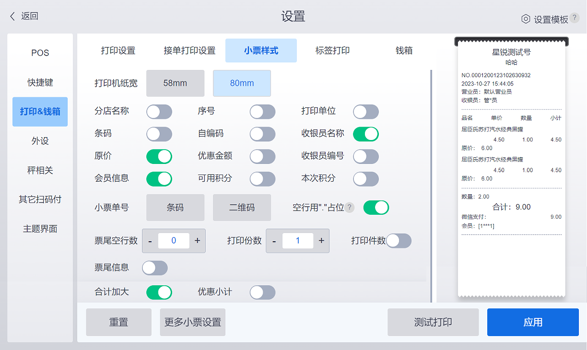The height and width of the screenshot is (350, 587).
Task: Disable the 收银员名称 toggle
Action: (x=366, y=134)
